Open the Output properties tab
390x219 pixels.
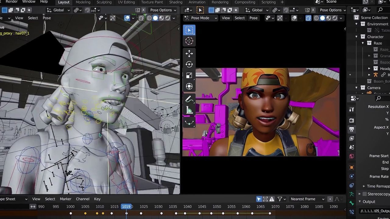[x=352, y=130]
